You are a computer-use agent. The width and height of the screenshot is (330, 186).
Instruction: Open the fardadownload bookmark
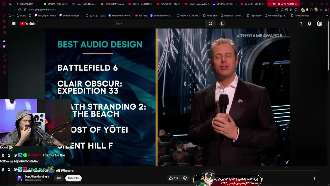point(300,16)
